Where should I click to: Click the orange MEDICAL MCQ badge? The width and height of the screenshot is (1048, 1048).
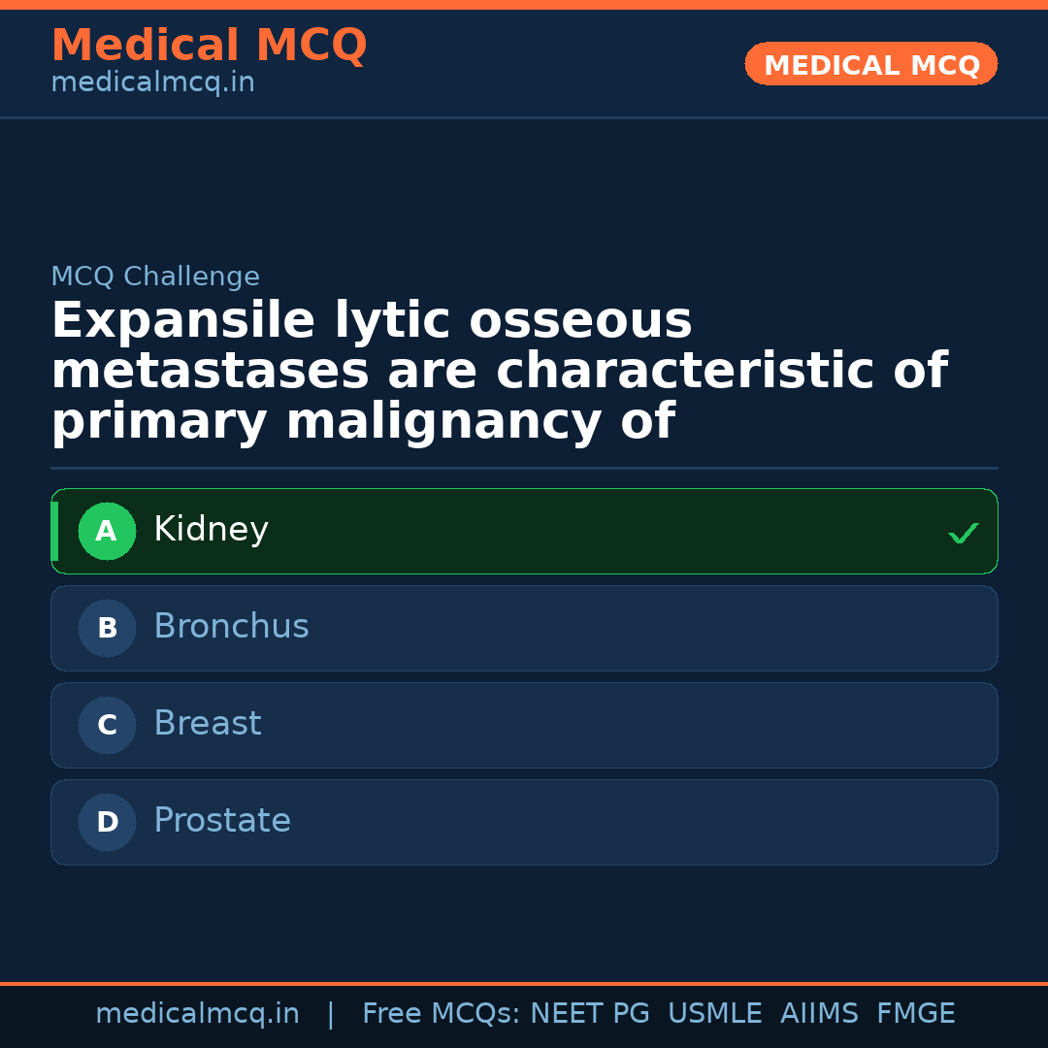click(871, 65)
